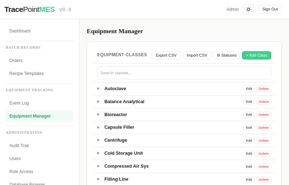Viewport: 289px width, 185px height.
Task: Click the TracePointMES logo
Action: [30, 9]
